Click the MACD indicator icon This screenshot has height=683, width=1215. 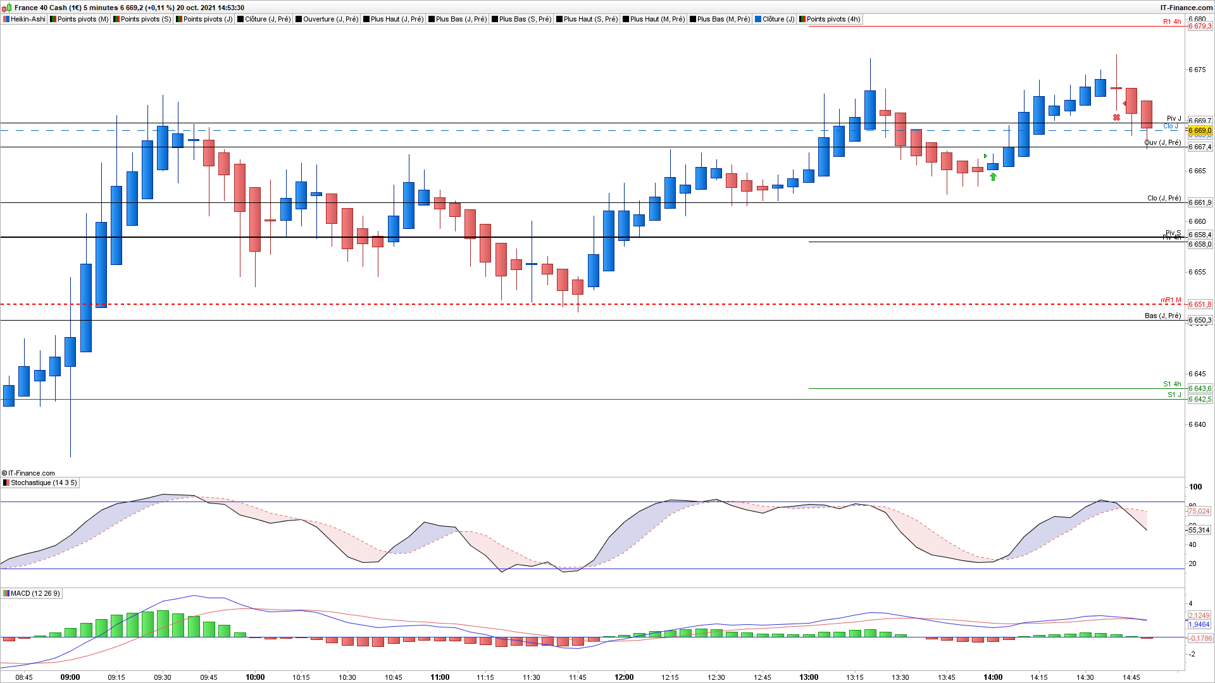point(6,594)
